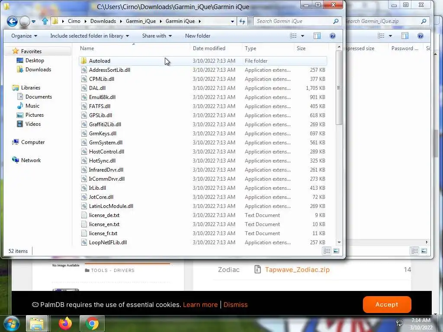Select Favorites in the navigation pane
Viewport: 443px width, 332px height.
pyautogui.click(x=31, y=51)
